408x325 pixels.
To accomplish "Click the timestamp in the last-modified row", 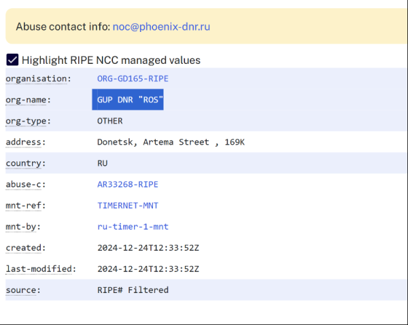I will point(148,269).
